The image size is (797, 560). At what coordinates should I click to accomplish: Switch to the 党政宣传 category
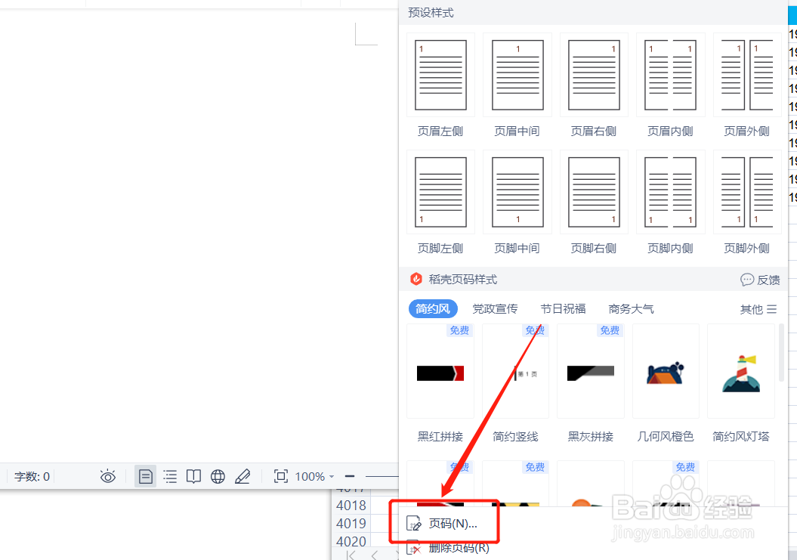(495, 308)
